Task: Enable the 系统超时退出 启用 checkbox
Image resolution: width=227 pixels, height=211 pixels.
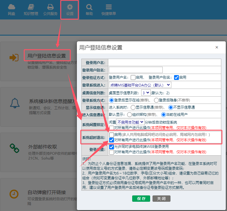Action: 112,135
